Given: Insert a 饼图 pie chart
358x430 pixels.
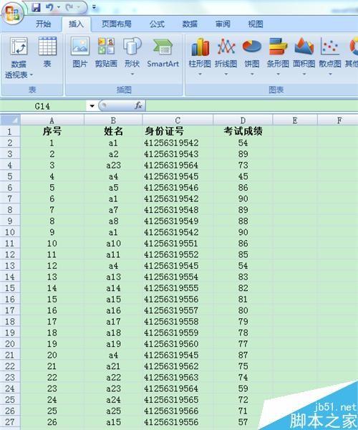Looking at the screenshot, I should pyautogui.click(x=252, y=52).
